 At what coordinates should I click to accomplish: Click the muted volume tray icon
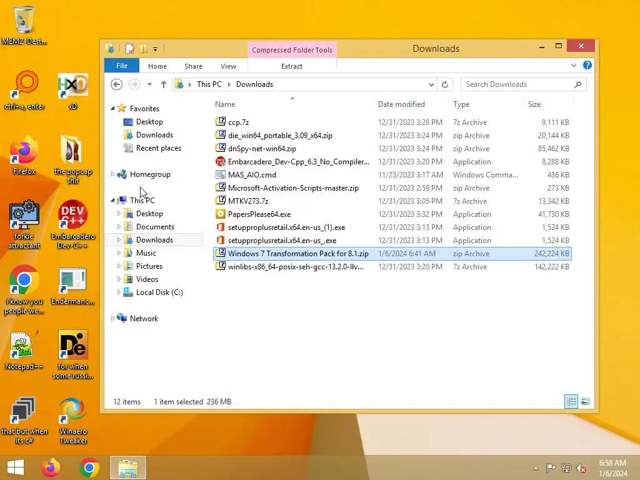(581, 468)
